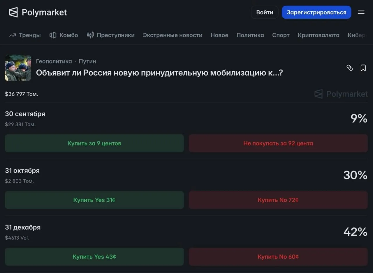Open the market thumbnail image of soldiers
This screenshot has width=373, height=273.
pos(18,68)
